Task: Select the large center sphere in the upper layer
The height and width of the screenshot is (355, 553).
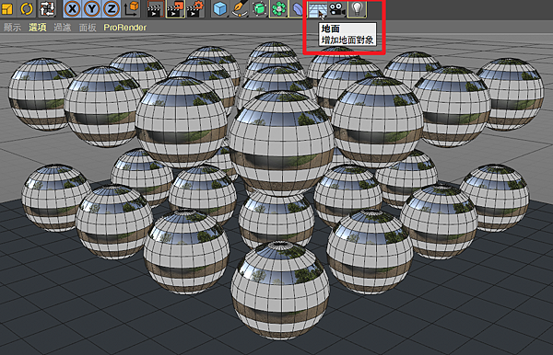Action: tap(281, 143)
